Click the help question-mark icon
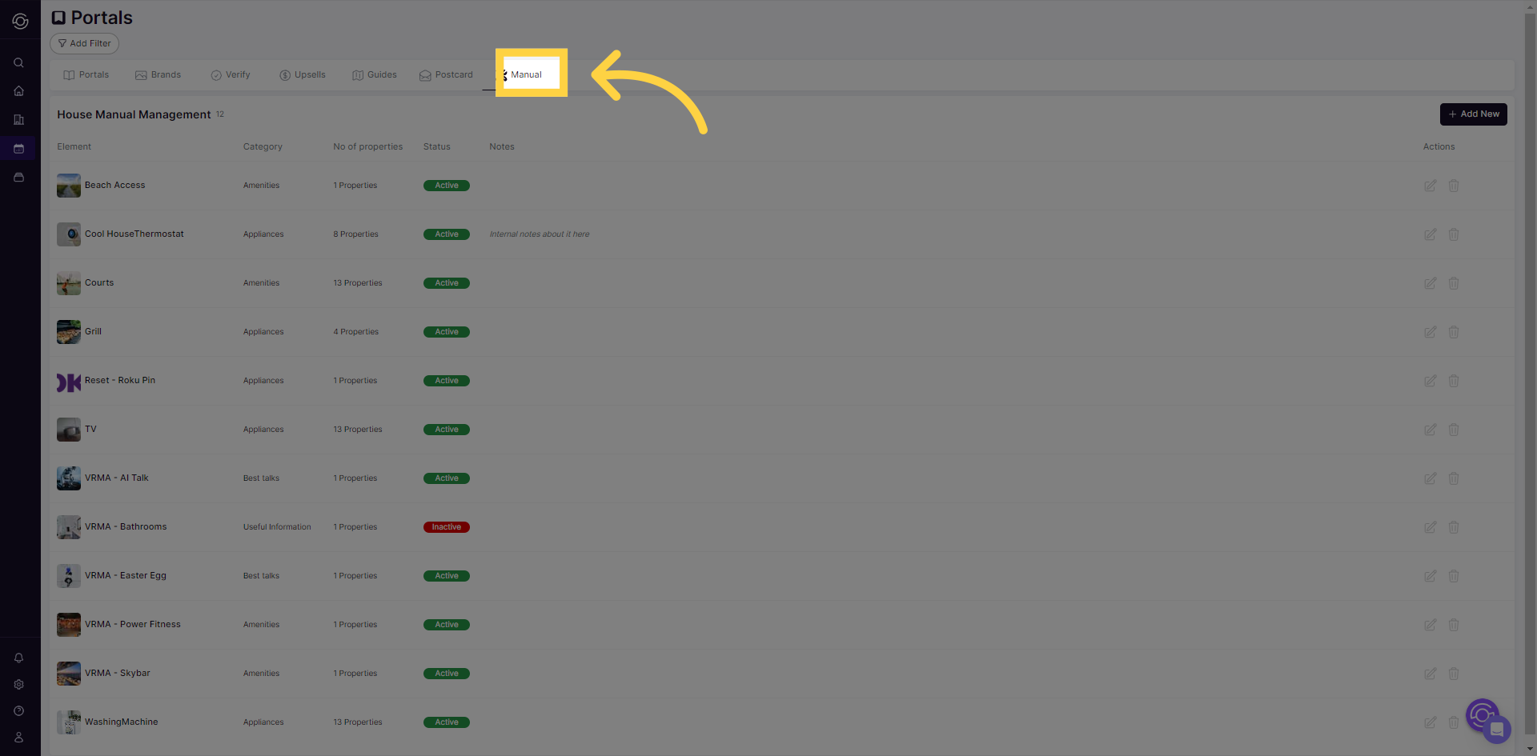Image resolution: width=1537 pixels, height=756 pixels. [x=18, y=710]
